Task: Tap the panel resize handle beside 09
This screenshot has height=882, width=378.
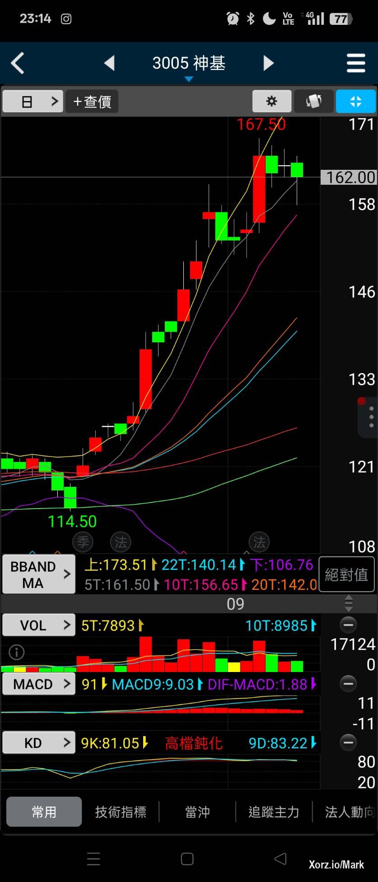Action: click(x=348, y=603)
